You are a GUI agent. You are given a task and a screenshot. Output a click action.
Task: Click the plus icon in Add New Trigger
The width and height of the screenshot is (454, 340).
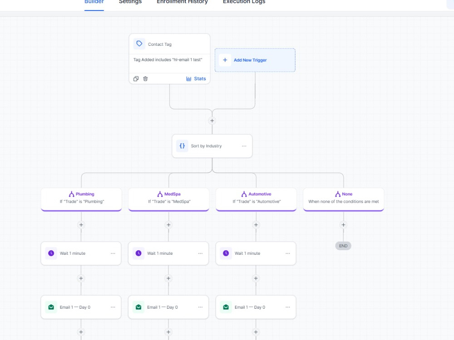(225, 60)
